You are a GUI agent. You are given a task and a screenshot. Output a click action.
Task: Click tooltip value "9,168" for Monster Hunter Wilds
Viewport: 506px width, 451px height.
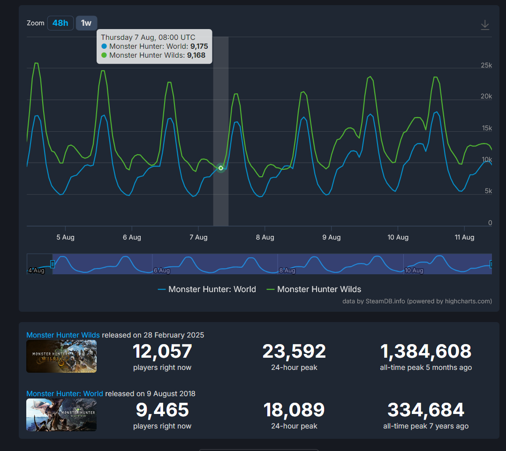(196, 55)
